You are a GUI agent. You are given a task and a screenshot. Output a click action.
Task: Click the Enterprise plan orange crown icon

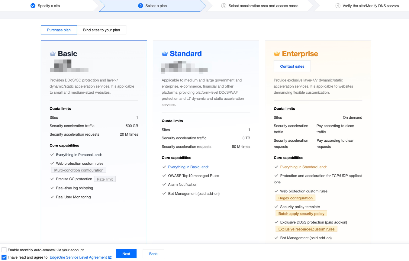(x=277, y=54)
